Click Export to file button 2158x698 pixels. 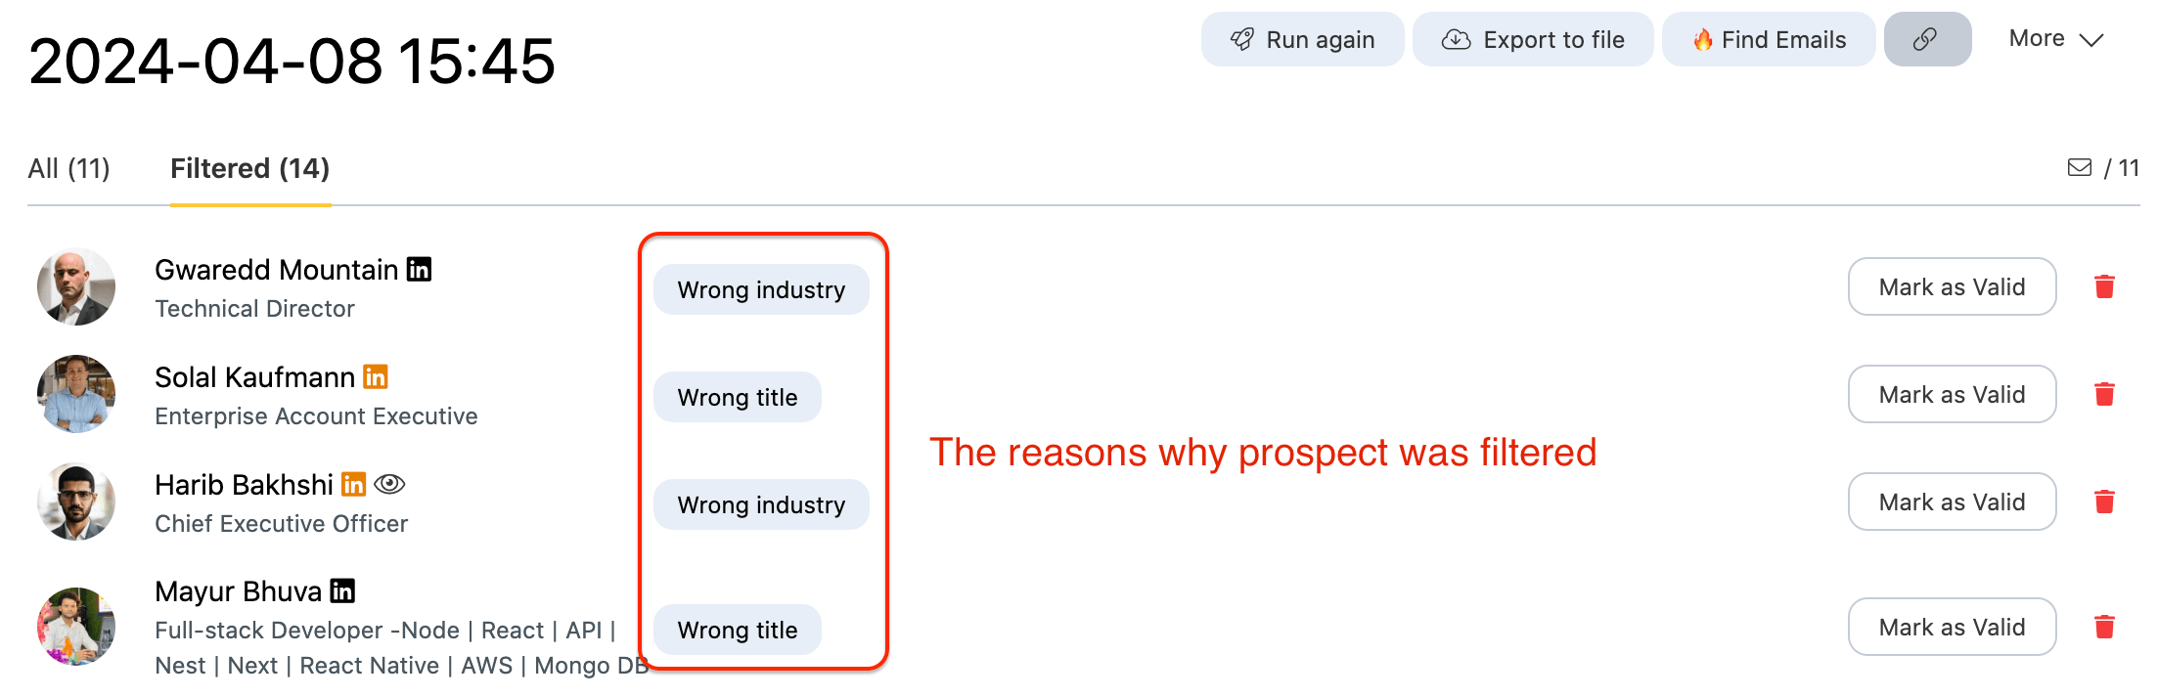point(1532,39)
